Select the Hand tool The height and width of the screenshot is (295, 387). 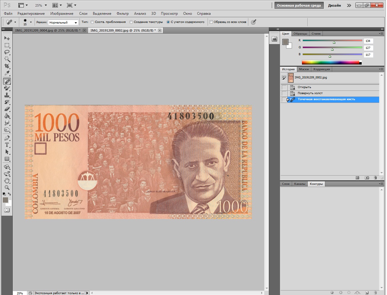pyautogui.click(x=7, y=181)
